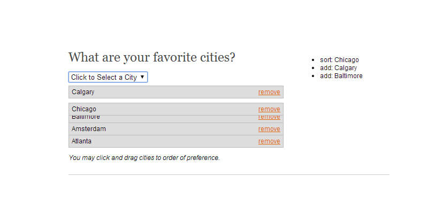Click the partially hidden Baltimore remove link
428x214 pixels.
[x=269, y=118]
